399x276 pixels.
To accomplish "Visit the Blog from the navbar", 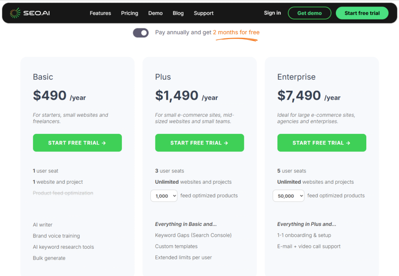I will click(x=178, y=13).
